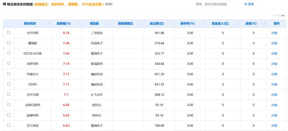
Task: Click turnover value 561.88
Action: pos(159,33)
